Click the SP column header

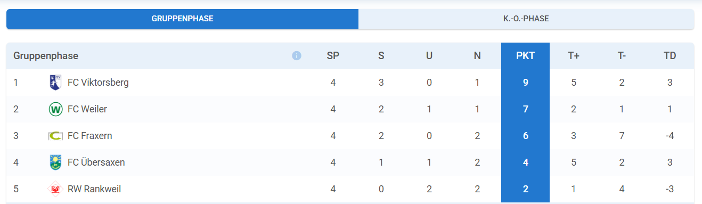tap(333, 56)
